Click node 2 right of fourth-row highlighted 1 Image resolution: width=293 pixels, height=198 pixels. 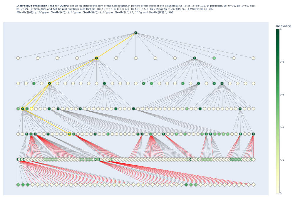click(x=27, y=109)
